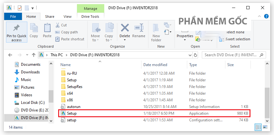Open the File tab
Image resolution: width=274 pixels, height=135 pixels.
(x=13, y=17)
